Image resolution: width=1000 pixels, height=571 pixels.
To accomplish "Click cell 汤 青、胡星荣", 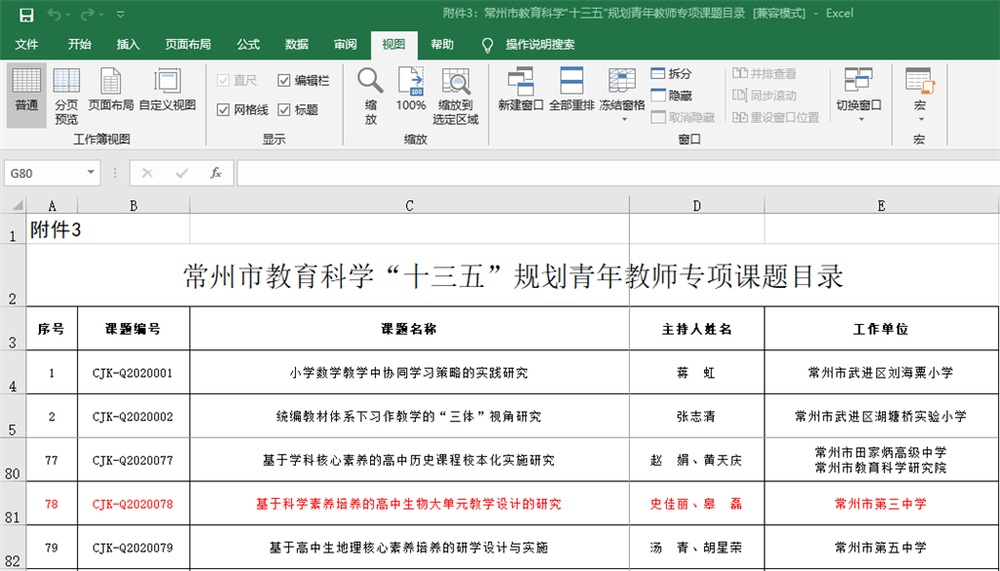I will [x=697, y=548].
